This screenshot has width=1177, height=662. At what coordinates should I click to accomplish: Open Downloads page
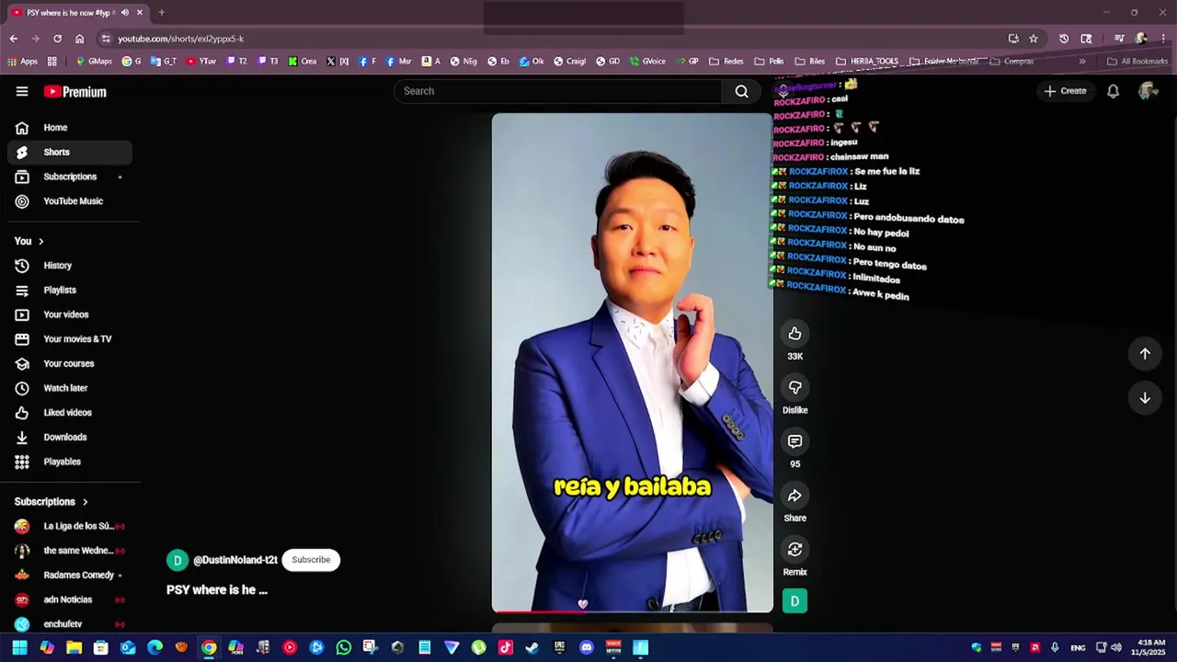tap(70, 438)
